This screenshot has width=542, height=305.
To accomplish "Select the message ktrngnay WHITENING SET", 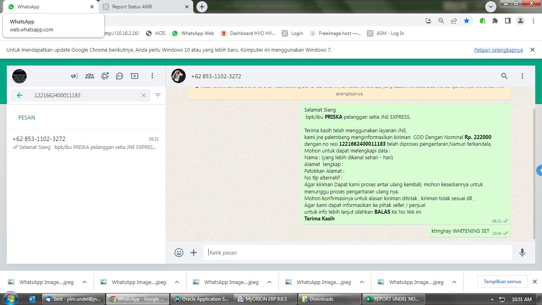I will click(x=469, y=232).
